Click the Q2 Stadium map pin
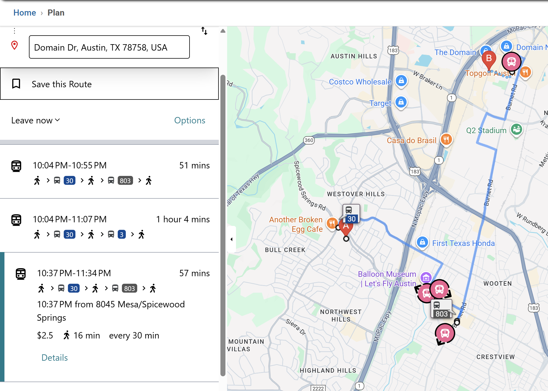This screenshot has height=391, width=548. 517,129
